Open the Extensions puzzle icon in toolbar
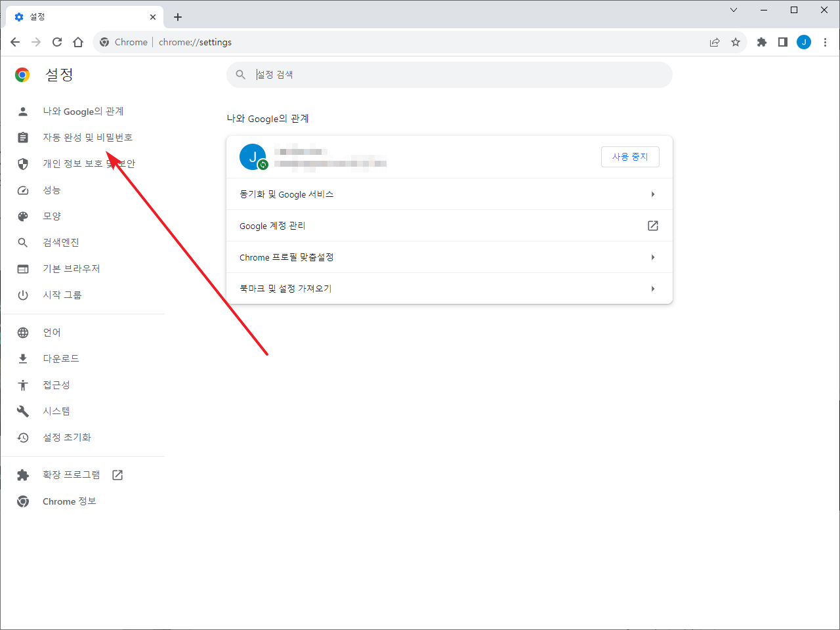Screen dimensions: 840x630 point(762,42)
